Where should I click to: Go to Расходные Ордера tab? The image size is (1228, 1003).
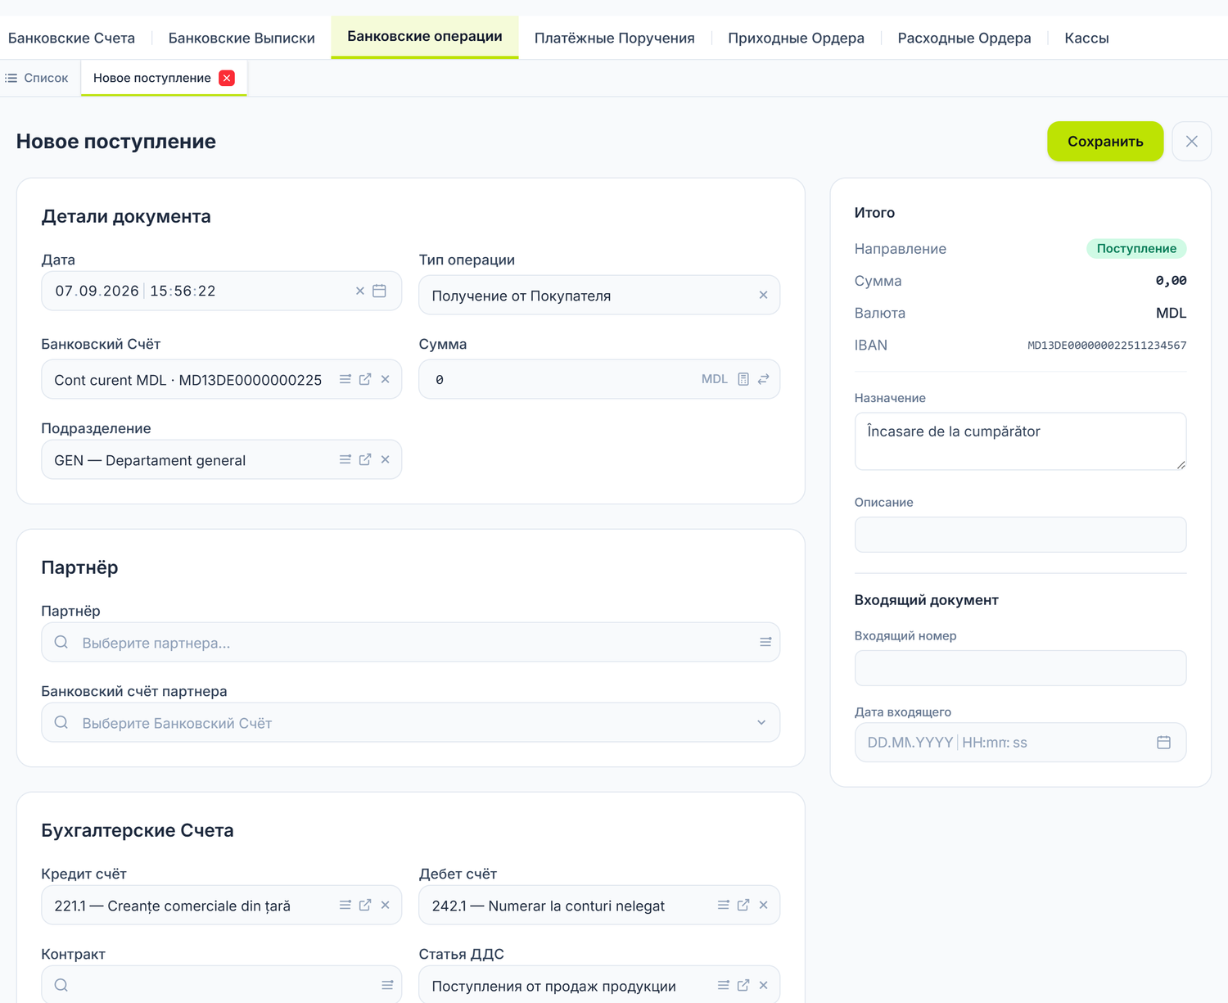click(964, 38)
